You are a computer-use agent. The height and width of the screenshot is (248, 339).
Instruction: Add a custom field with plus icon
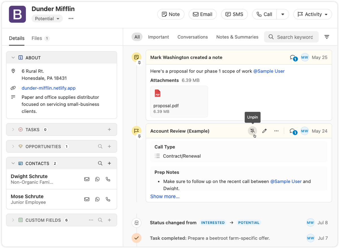pos(109,220)
